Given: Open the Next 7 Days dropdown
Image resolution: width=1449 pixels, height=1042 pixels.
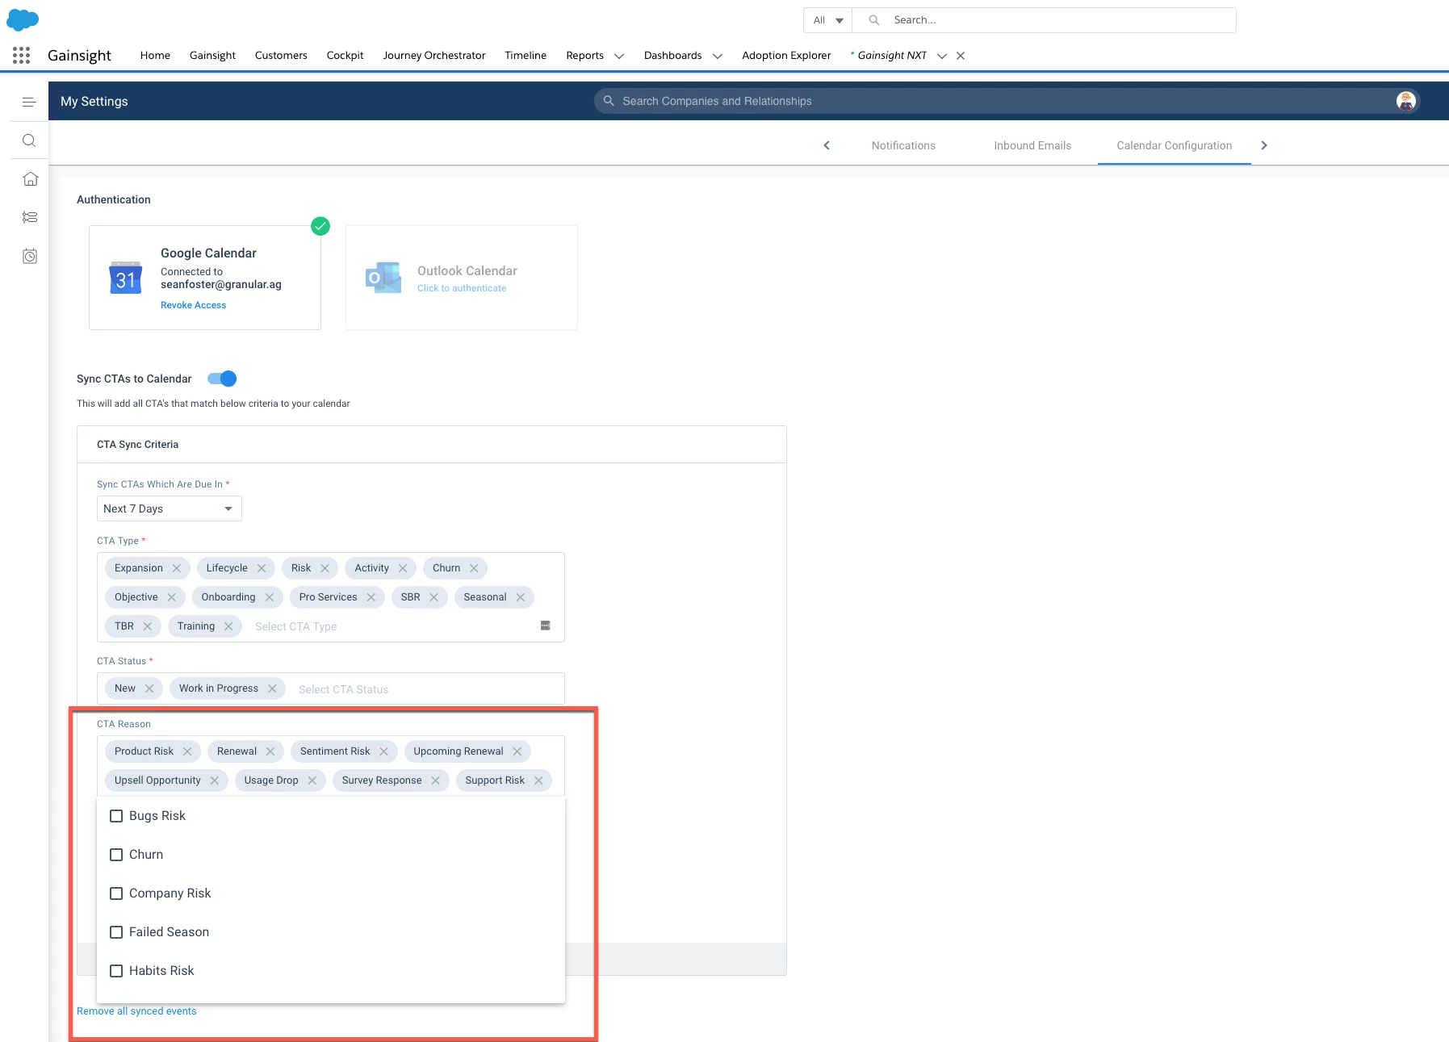Looking at the screenshot, I should pos(170,508).
